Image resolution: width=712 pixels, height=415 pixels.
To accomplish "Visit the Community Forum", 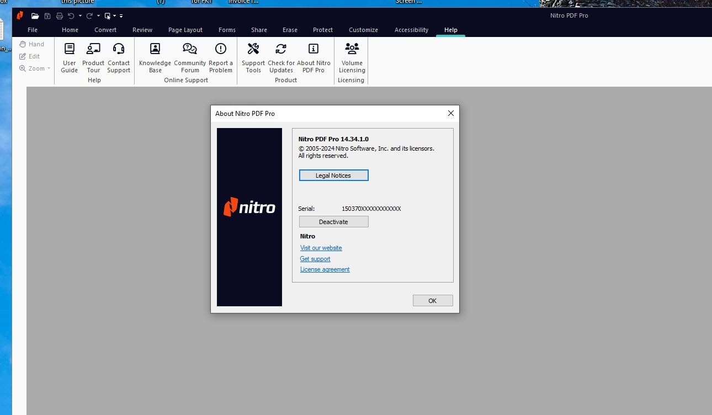I will coord(190,57).
